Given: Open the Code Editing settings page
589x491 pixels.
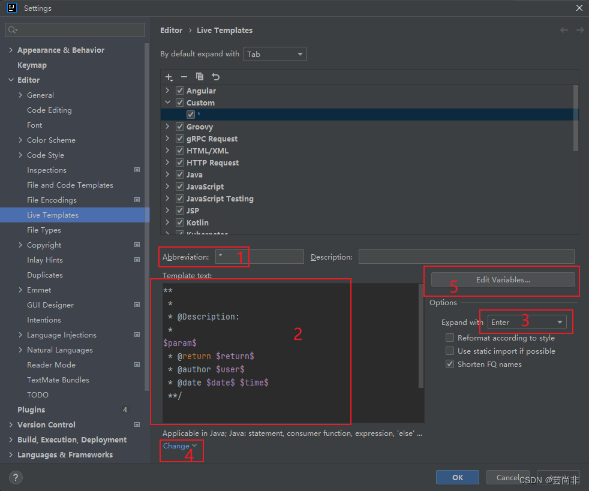Looking at the screenshot, I should (49, 110).
